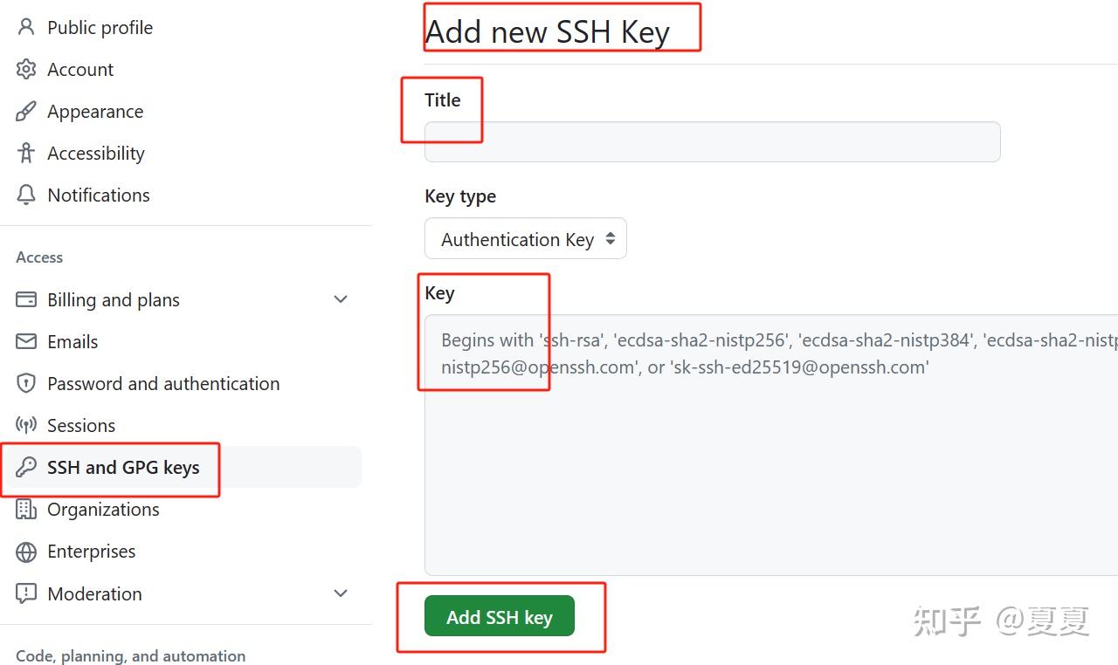Submit with Add SSH key button
This screenshot has height=665, width=1118.
tap(500, 616)
